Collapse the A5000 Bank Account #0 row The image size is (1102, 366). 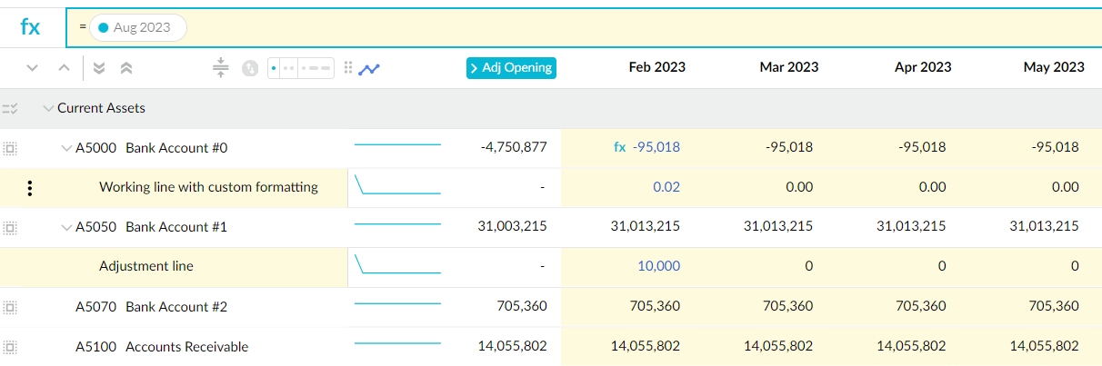pyautogui.click(x=66, y=148)
